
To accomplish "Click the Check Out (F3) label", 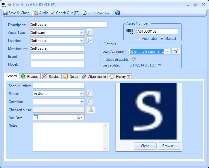I will tap(68, 13).
